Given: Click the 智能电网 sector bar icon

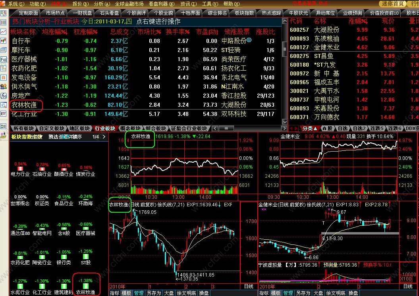Looking at the screenshot, I should tap(42, 229).
